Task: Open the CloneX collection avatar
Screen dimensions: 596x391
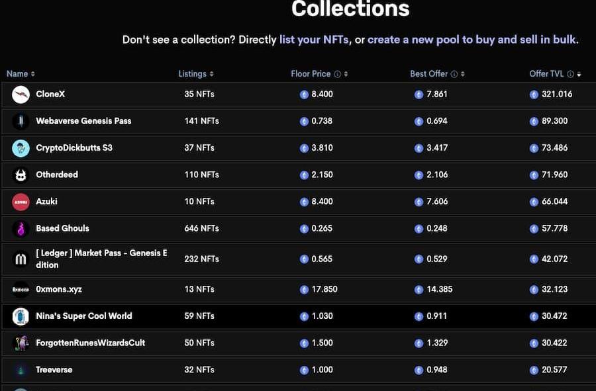Action: pyautogui.click(x=21, y=95)
